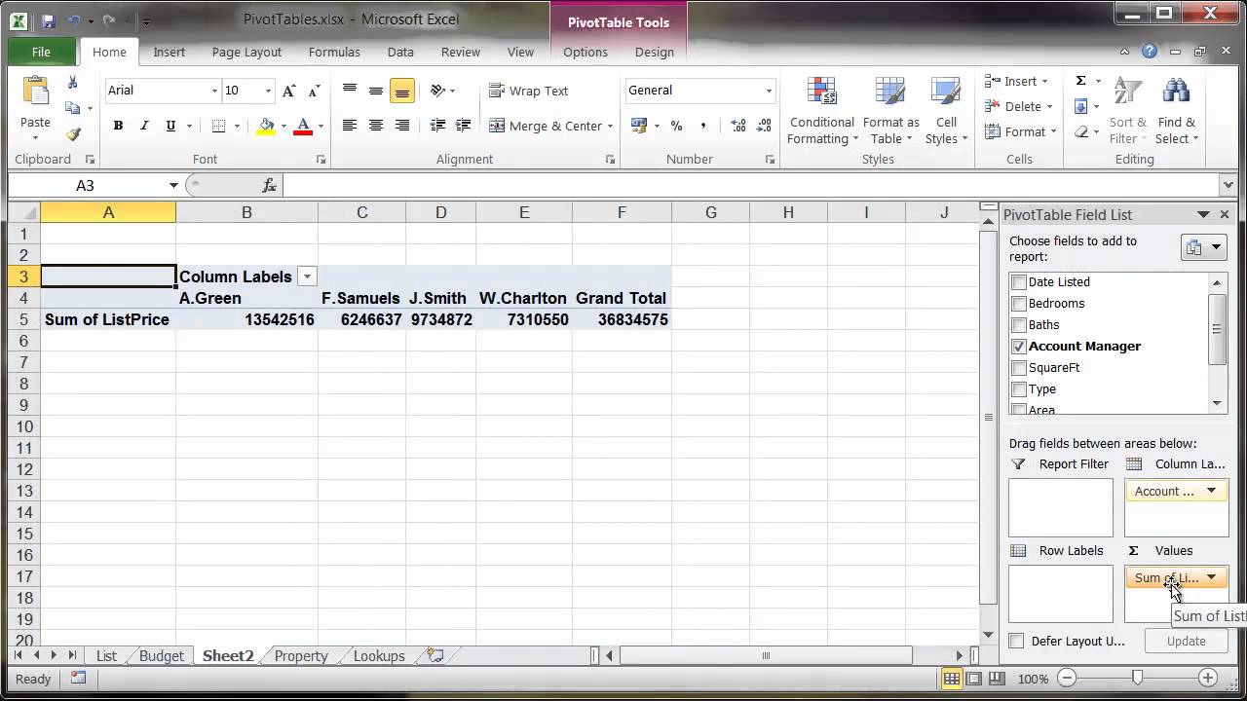Align text left

click(x=350, y=126)
